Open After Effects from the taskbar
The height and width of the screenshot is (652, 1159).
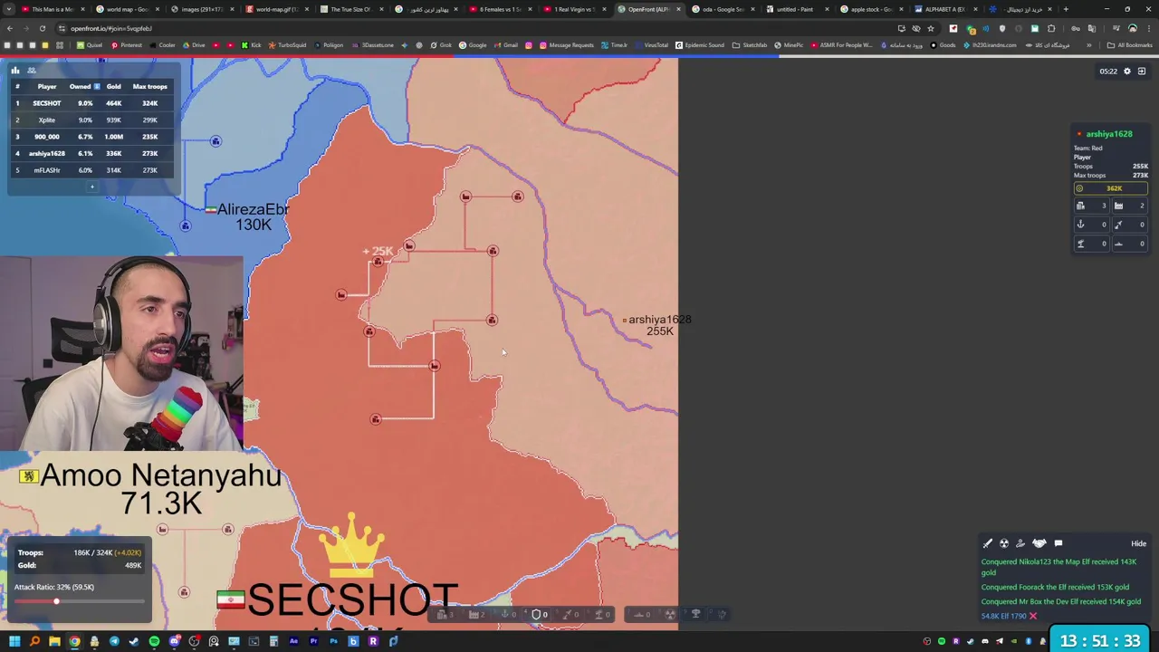pyautogui.click(x=293, y=641)
